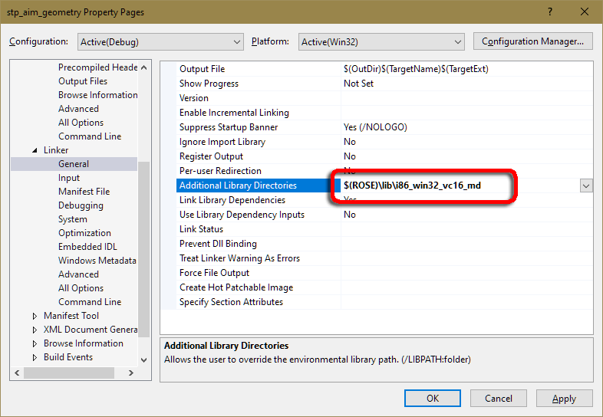Click the tree horizontal scrollbar thumb
603x417 pixels.
coord(69,373)
